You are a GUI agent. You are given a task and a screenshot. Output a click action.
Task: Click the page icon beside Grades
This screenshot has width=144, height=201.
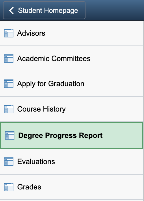tap(9, 187)
